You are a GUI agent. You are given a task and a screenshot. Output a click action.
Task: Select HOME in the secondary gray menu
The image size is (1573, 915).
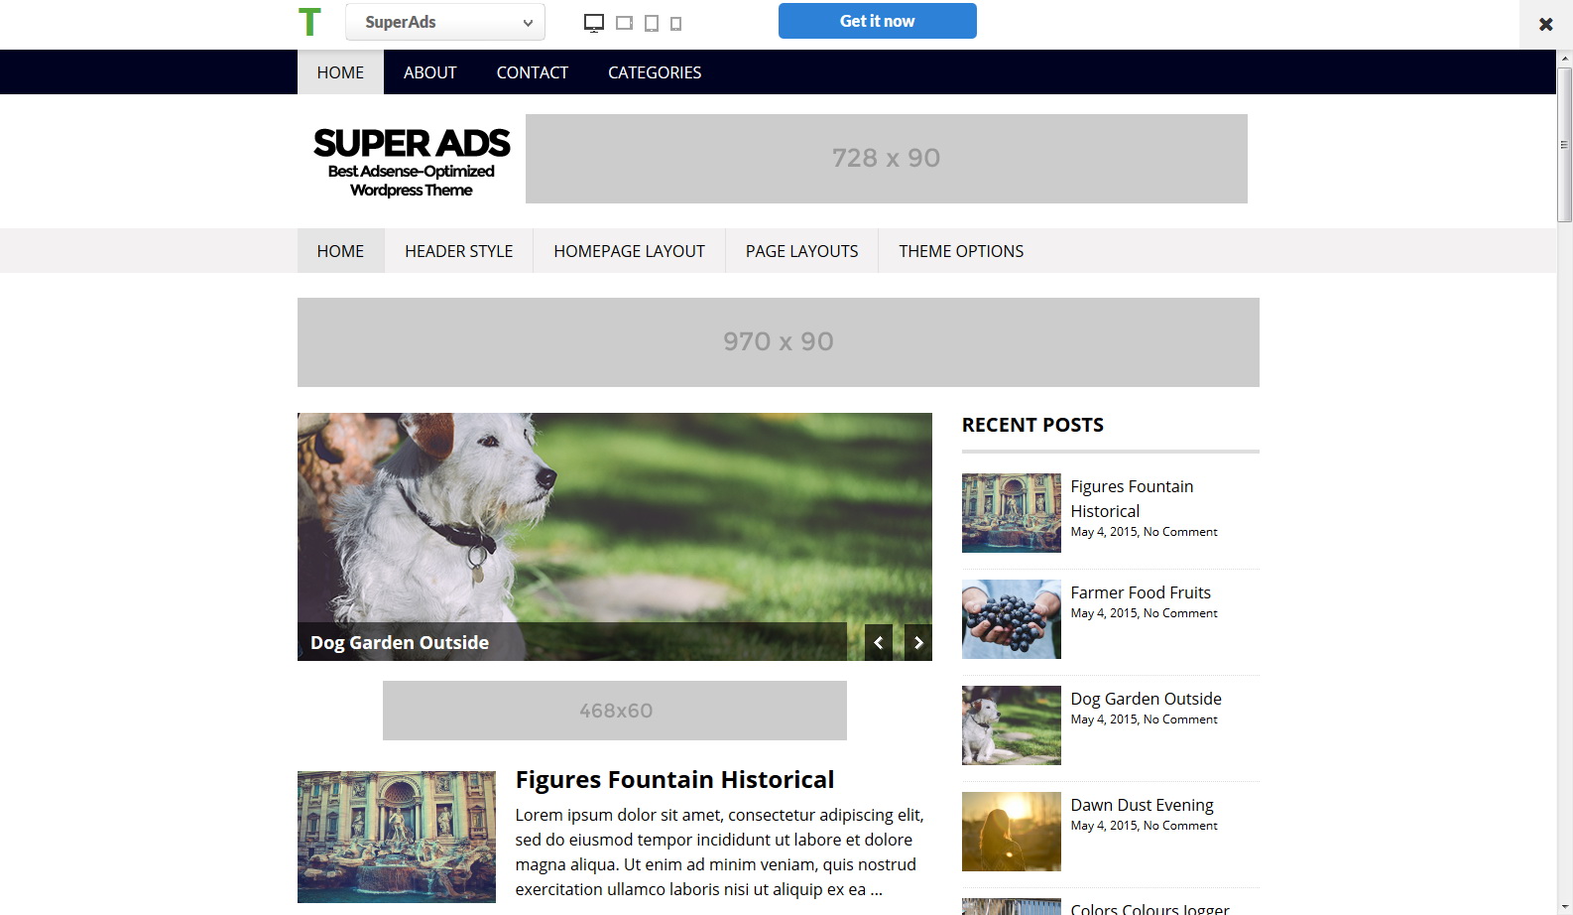click(x=340, y=251)
